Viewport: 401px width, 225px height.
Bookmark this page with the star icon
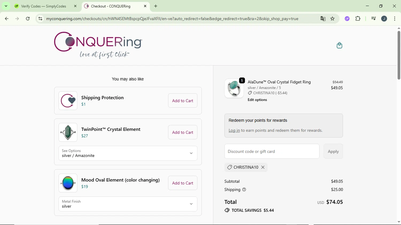tap(333, 19)
